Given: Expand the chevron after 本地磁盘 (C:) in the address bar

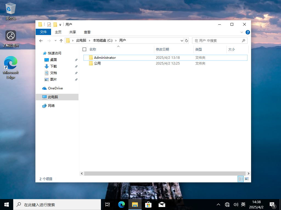Looking at the screenshot, I should pyautogui.click(x=116, y=41).
